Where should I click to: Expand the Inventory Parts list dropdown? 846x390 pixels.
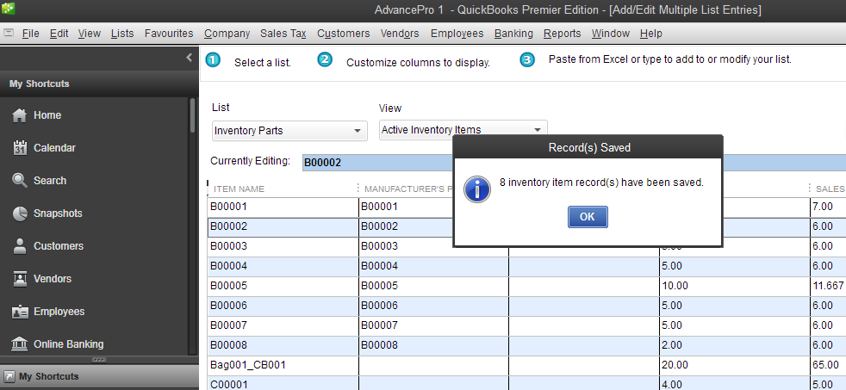coord(358,131)
